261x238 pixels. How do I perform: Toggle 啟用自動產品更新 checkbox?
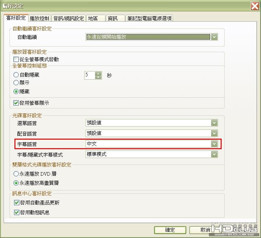click(17, 203)
